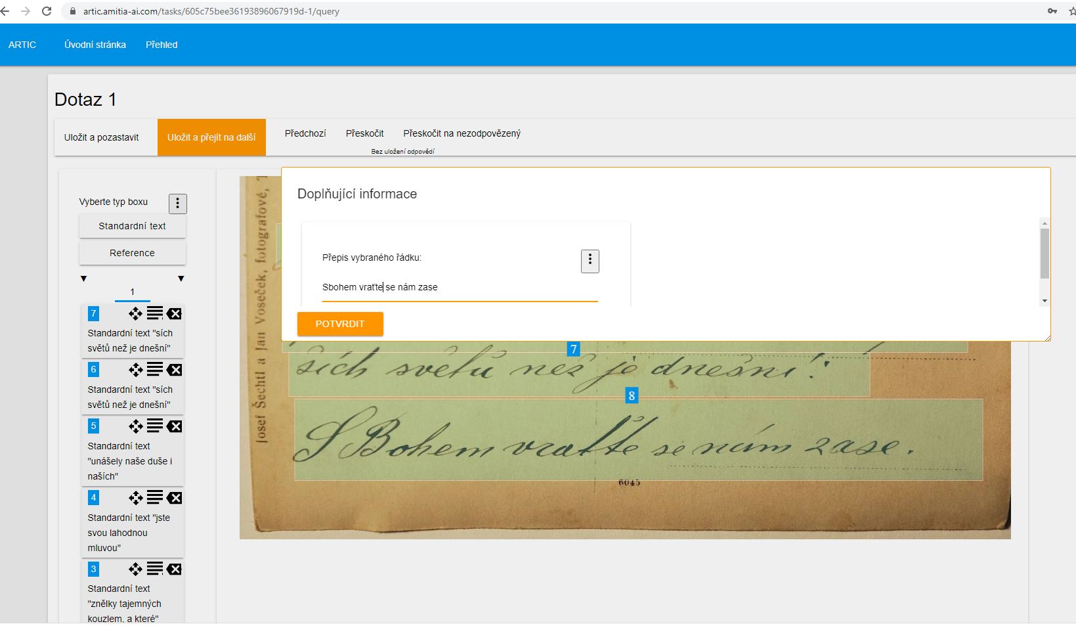Open three-dot menu beside Přepis vybraného řádku
Image resolution: width=1076 pixels, height=626 pixels.
pos(590,261)
